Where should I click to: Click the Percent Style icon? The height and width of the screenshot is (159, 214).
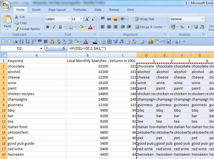pyautogui.click(x=182, y=27)
